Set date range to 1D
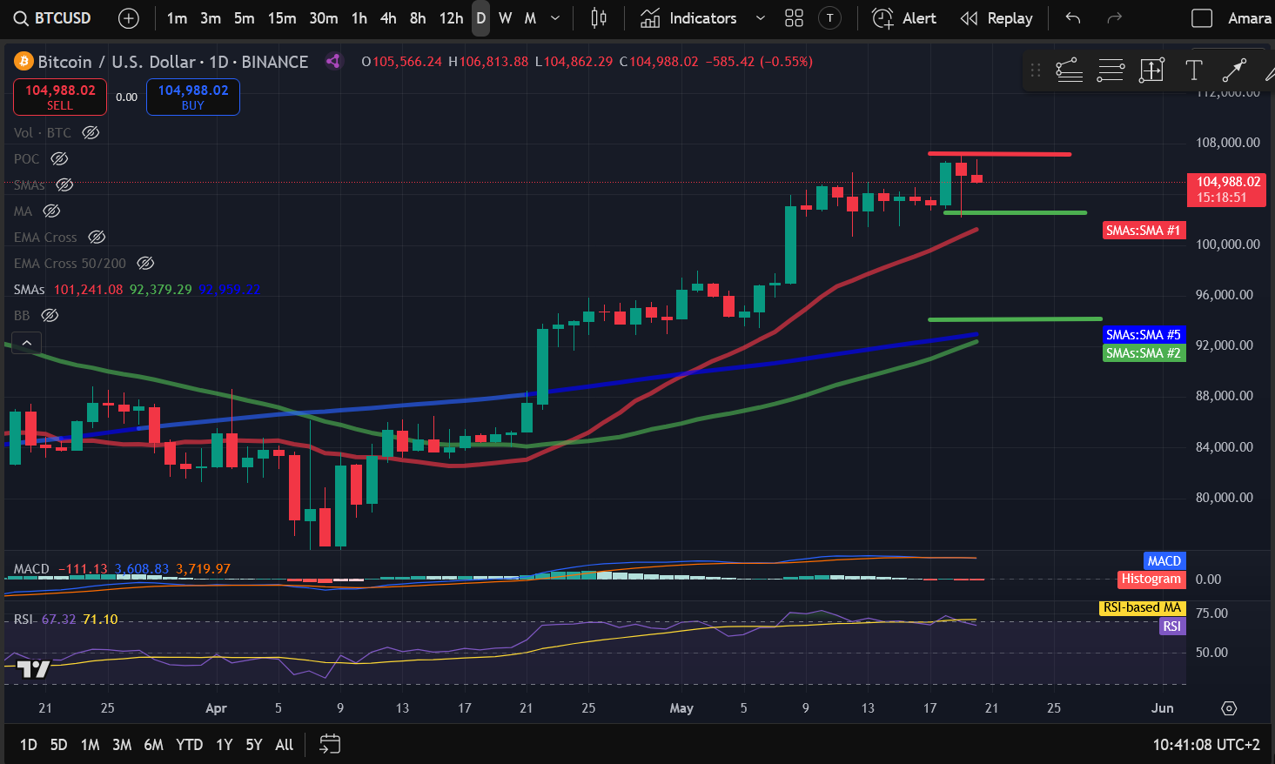Viewport: 1275px width, 764px height. [x=29, y=745]
